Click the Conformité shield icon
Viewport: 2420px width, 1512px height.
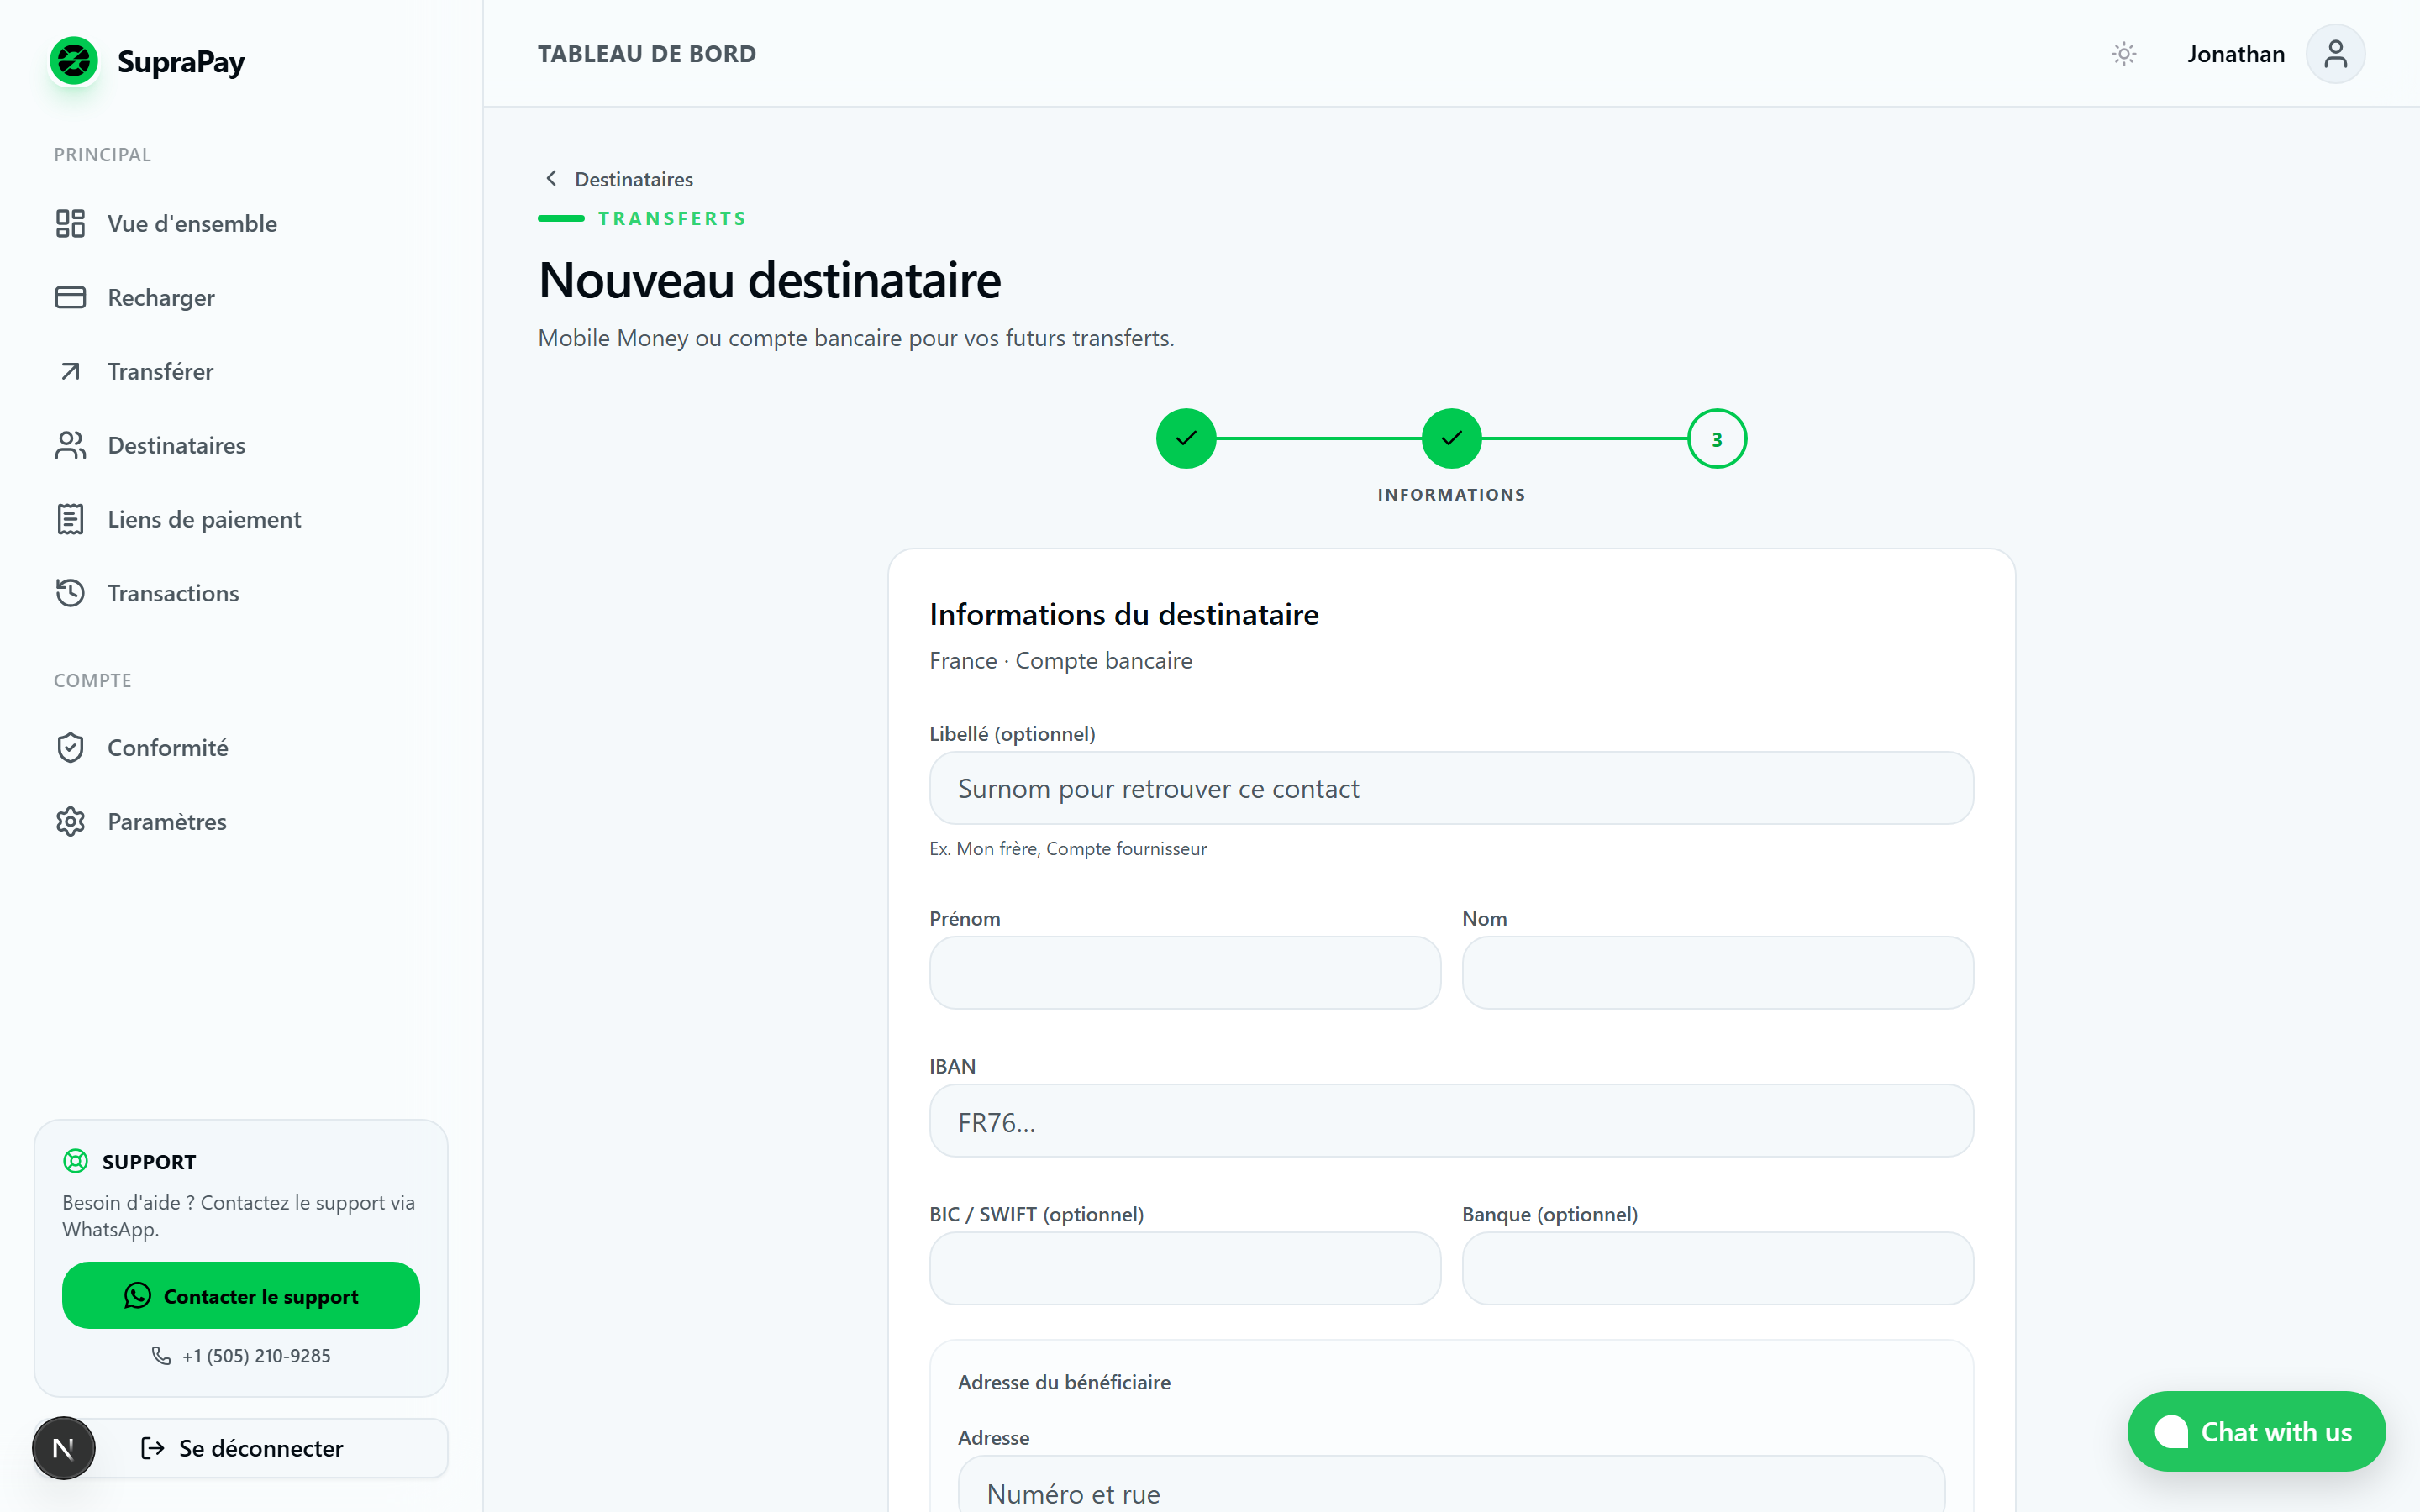[x=70, y=747]
